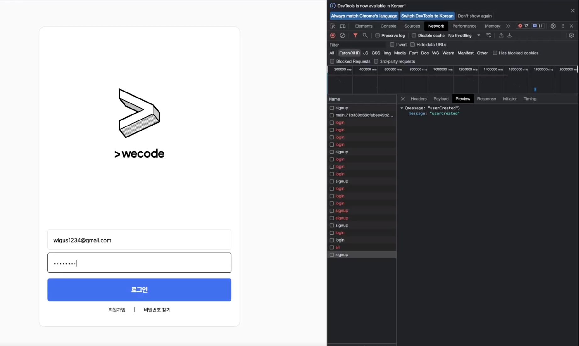
Task: Click the wecode logo image
Action: (139, 124)
